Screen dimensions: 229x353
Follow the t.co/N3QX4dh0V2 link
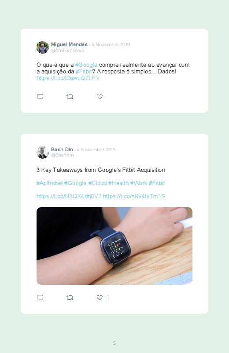click(69, 197)
